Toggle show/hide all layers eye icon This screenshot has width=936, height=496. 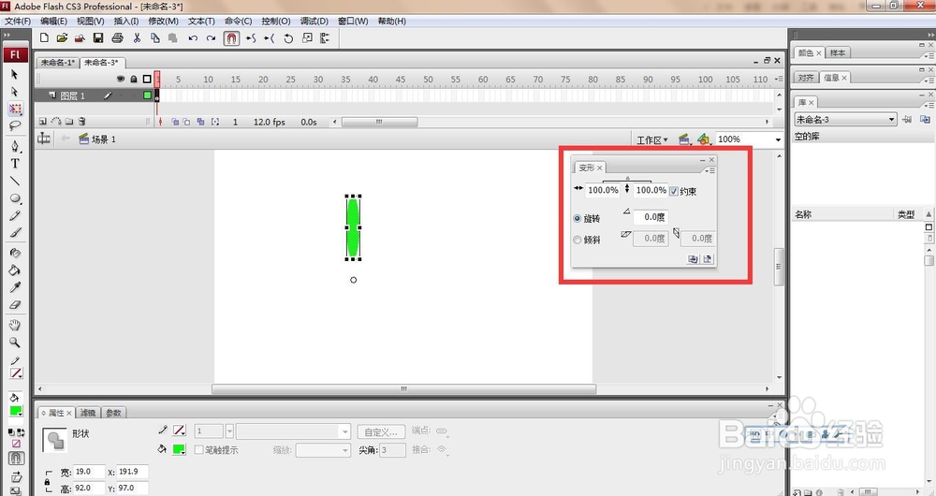click(121, 79)
